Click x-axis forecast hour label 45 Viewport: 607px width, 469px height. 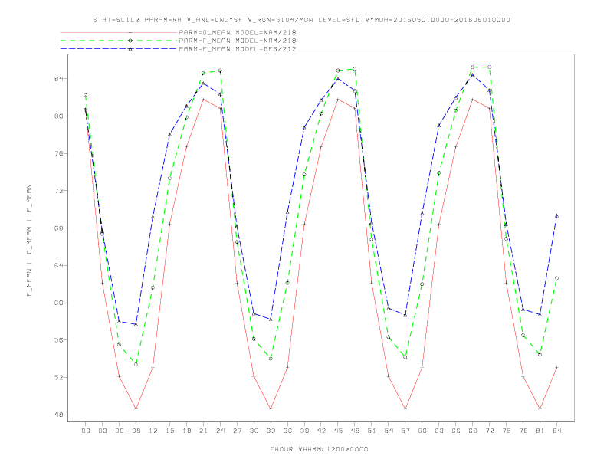tap(338, 431)
